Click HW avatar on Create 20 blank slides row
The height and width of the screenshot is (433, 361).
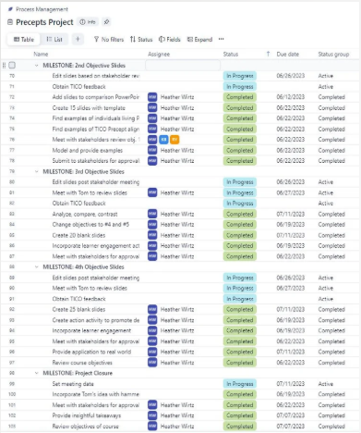[x=152, y=235]
